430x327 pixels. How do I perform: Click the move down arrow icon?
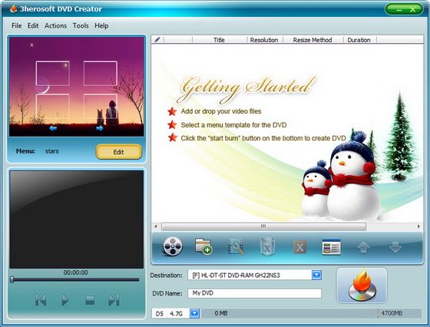click(x=395, y=247)
